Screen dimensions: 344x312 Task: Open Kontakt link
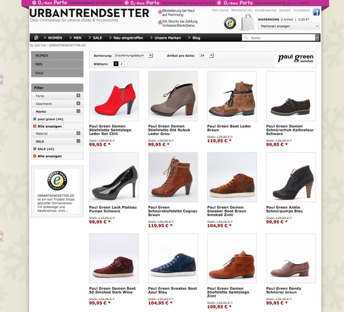[285, 10]
